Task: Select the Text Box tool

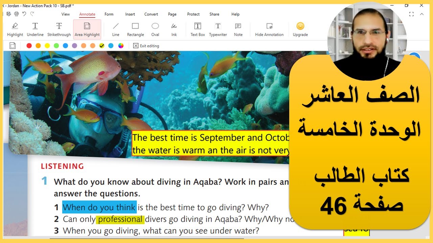Action: coord(198,29)
